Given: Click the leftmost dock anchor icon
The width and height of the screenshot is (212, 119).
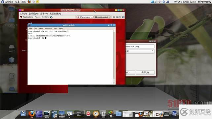Looking at the screenshot, I should click(23, 113).
